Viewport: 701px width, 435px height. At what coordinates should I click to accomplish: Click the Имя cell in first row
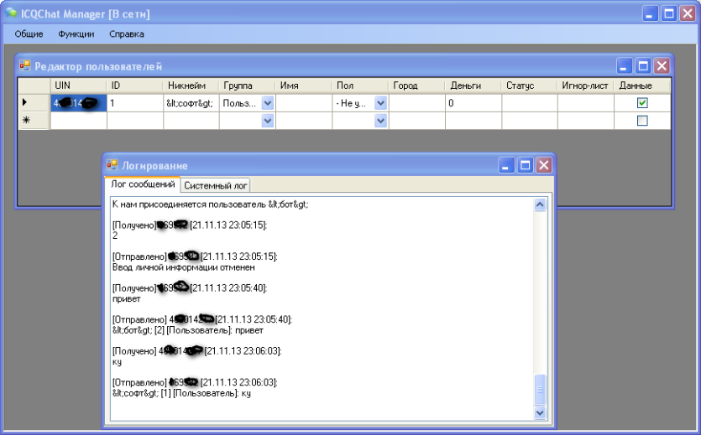click(304, 103)
